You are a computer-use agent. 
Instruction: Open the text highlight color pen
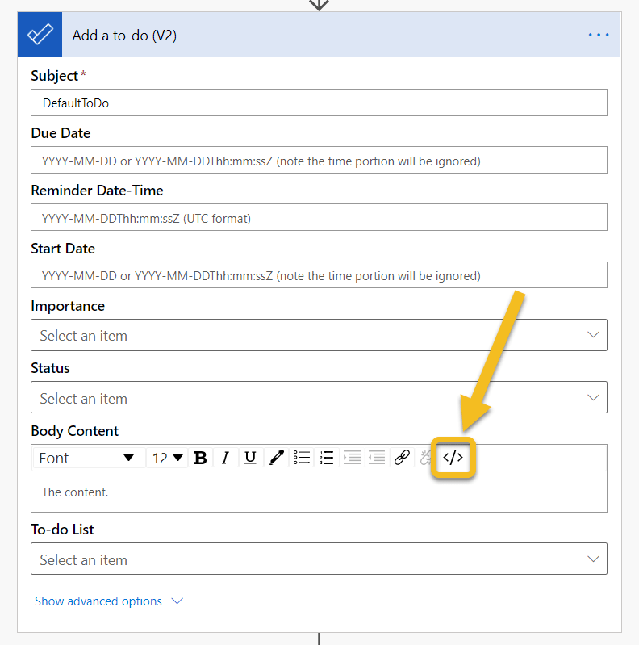pos(276,458)
